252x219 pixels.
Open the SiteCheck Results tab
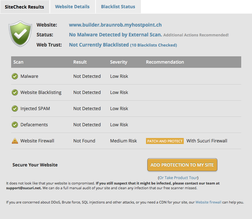24,7
